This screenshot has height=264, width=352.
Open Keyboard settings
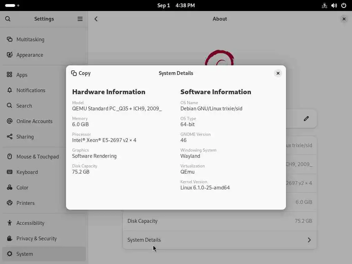[44, 172]
